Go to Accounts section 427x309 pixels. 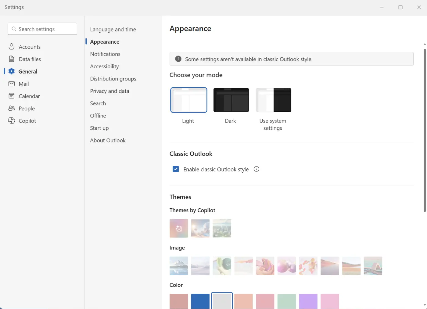coord(30,47)
